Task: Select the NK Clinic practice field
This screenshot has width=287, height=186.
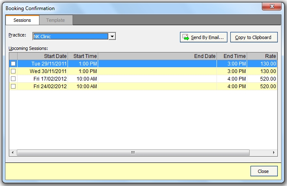Action: (70, 37)
